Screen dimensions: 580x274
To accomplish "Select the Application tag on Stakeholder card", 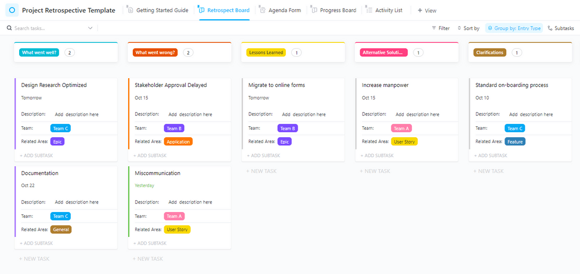I will 178,141.
